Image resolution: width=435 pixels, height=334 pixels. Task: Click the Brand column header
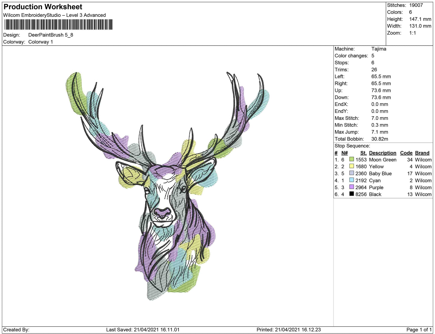422,153
